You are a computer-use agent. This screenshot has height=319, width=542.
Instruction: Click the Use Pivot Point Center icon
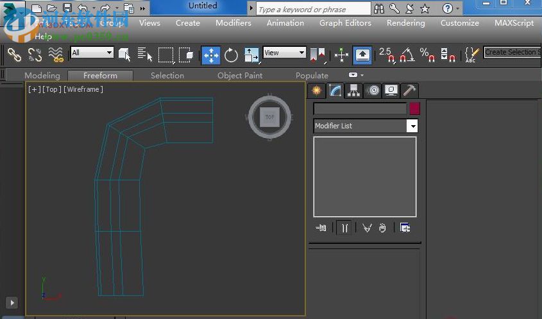[318, 55]
